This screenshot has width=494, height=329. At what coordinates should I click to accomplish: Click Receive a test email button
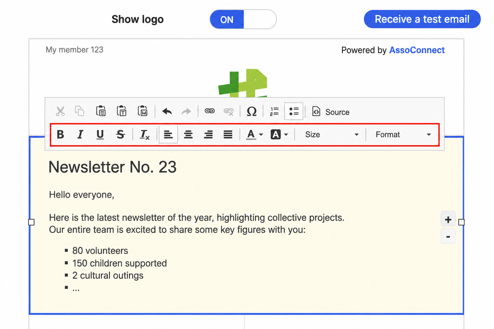pyautogui.click(x=422, y=19)
